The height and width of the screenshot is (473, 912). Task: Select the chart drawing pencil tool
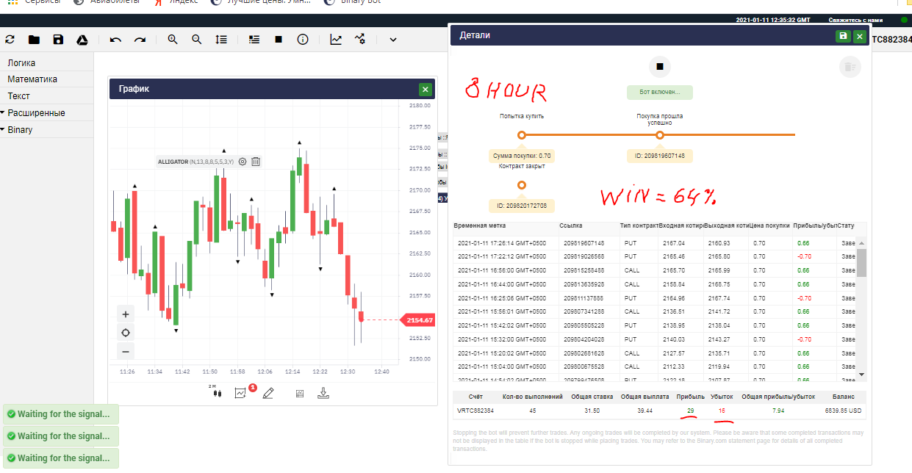268,393
